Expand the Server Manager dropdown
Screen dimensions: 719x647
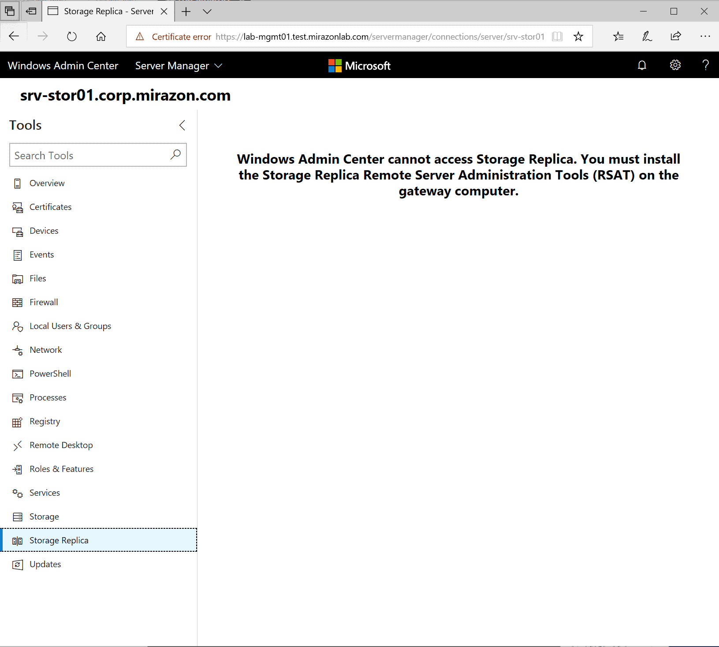[x=179, y=66]
